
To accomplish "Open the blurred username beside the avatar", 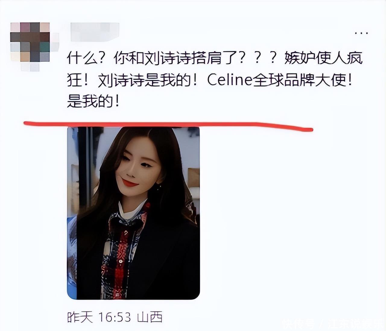I will pos(95,32).
